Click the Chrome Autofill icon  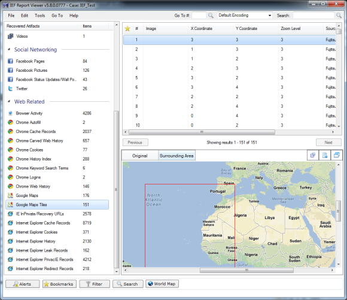[x=10, y=122]
